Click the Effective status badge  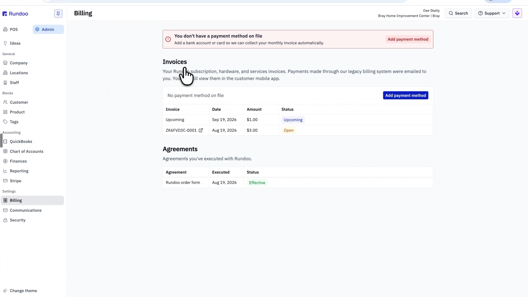tap(257, 183)
